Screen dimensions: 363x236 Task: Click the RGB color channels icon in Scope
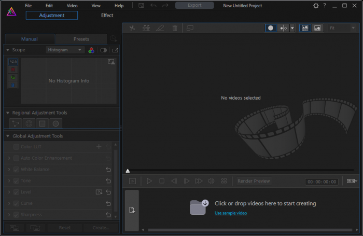click(91, 50)
